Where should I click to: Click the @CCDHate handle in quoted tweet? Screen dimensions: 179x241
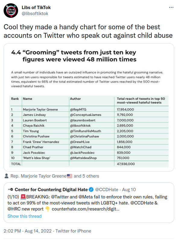pos(107,190)
